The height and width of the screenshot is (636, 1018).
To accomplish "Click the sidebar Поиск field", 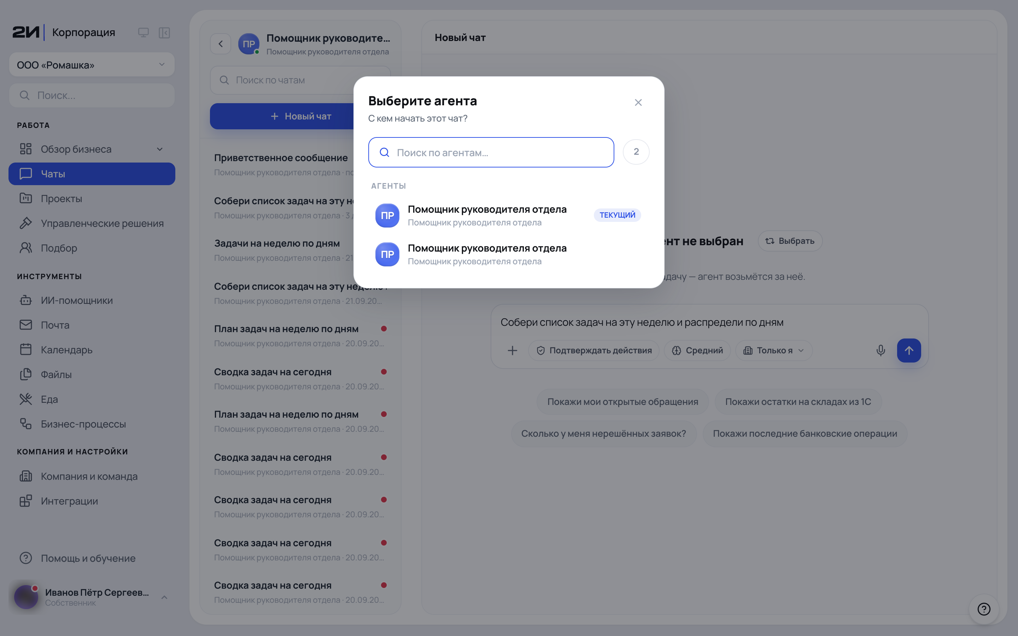I will (92, 95).
